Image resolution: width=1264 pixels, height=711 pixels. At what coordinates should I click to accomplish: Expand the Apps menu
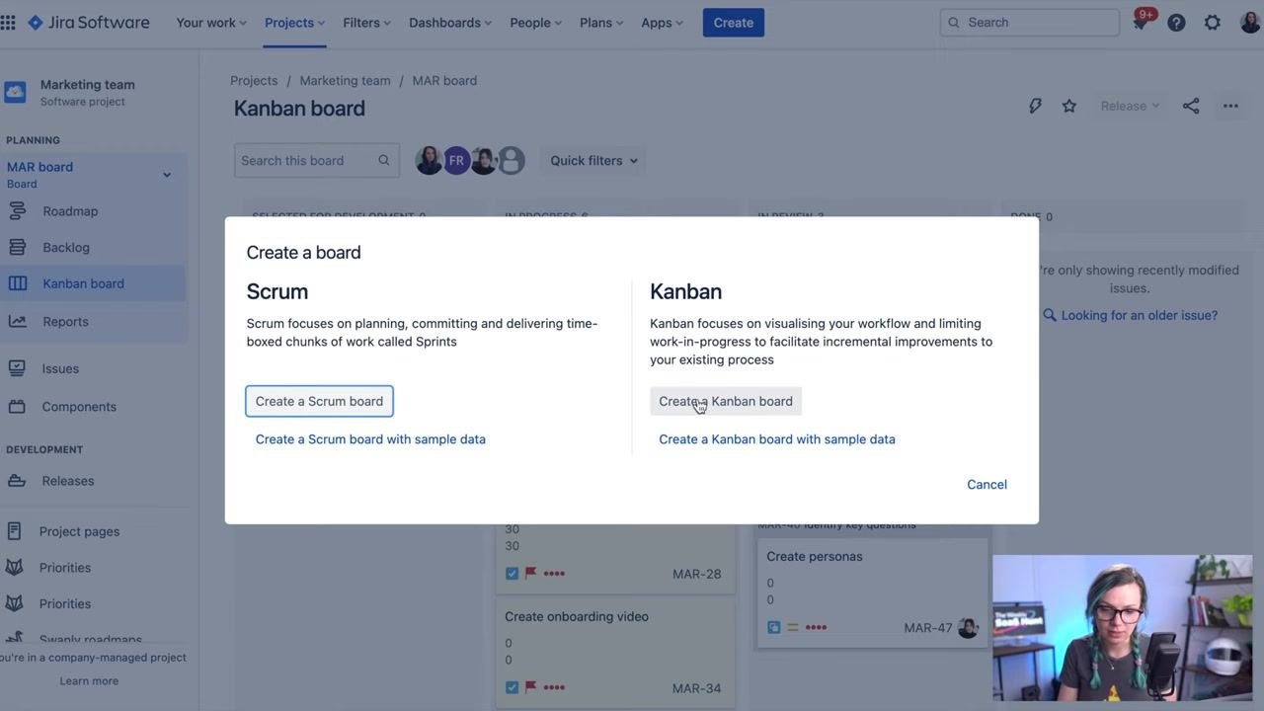pyautogui.click(x=663, y=23)
